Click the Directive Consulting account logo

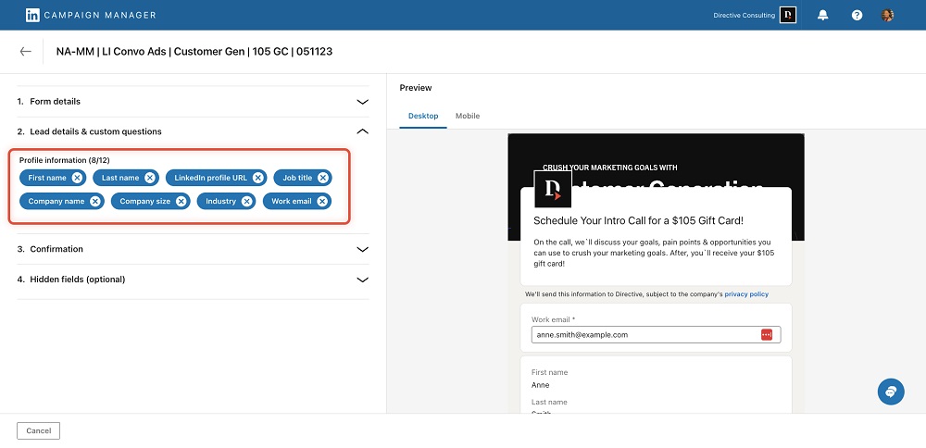pyautogui.click(x=788, y=16)
